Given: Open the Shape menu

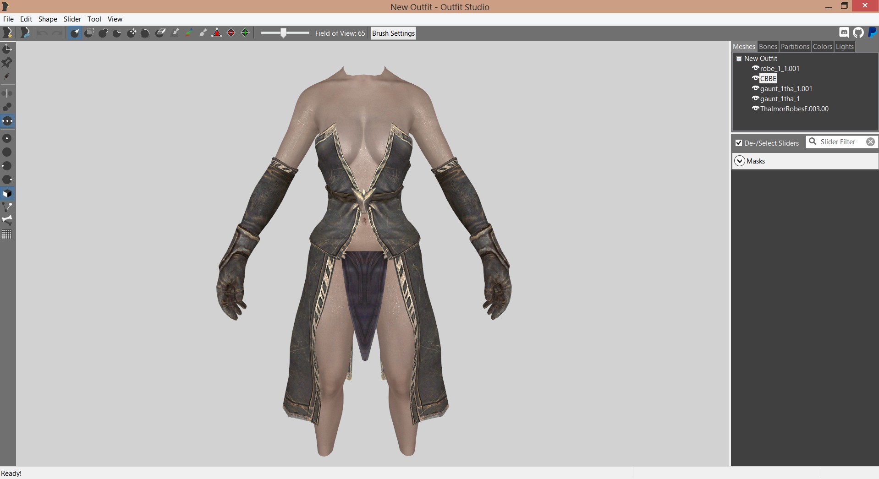Looking at the screenshot, I should tap(48, 19).
